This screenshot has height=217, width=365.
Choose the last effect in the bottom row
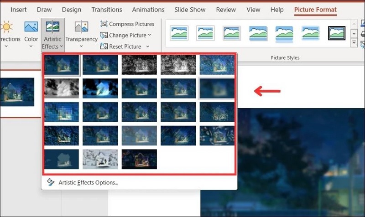pos(139,159)
